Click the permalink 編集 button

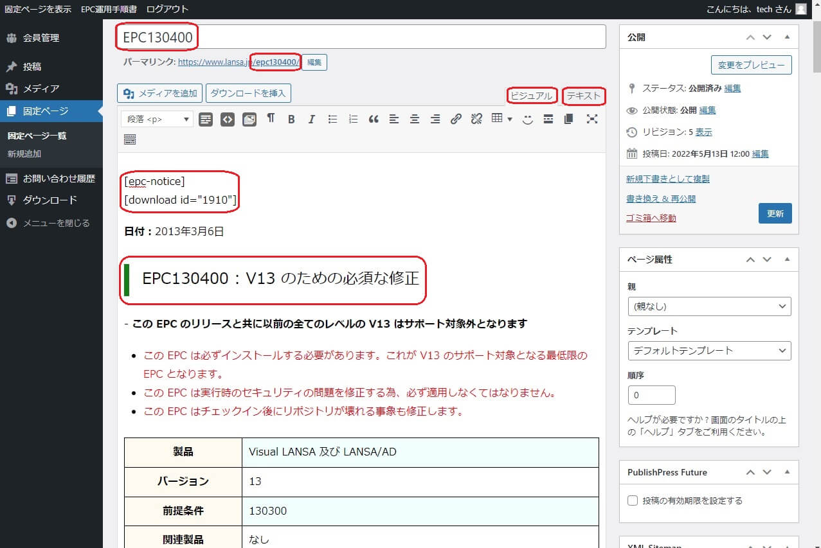(x=314, y=62)
